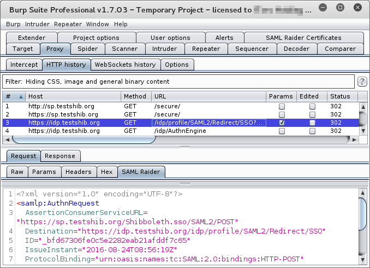Viewport: 370px width, 268px height.
Task: Switch to the Spider tab
Action: [87, 49]
